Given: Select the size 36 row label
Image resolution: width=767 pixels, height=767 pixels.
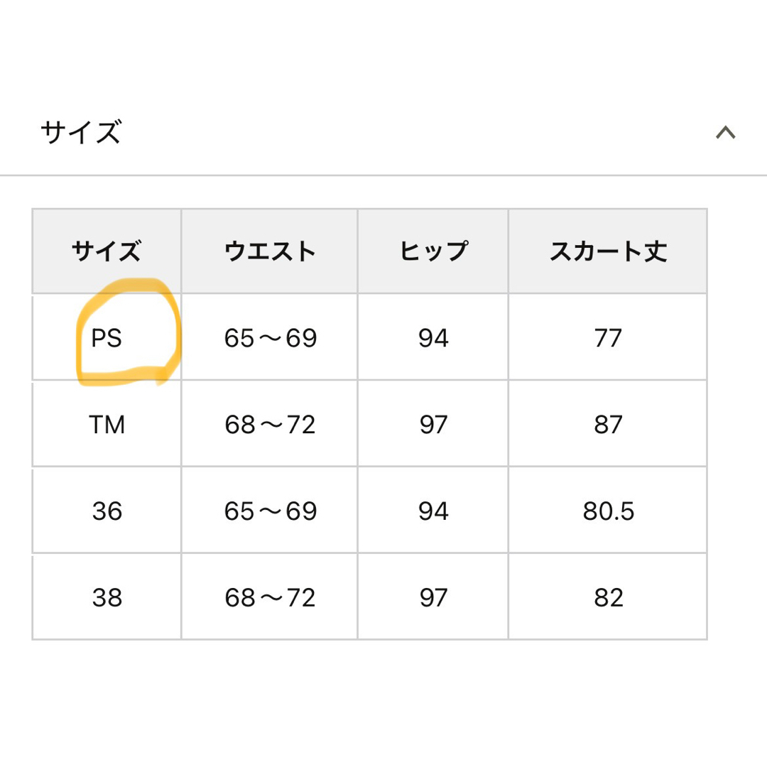Looking at the screenshot, I should (x=107, y=511).
